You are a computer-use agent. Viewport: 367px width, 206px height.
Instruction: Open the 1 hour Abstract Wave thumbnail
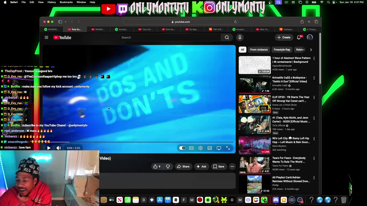(255, 65)
